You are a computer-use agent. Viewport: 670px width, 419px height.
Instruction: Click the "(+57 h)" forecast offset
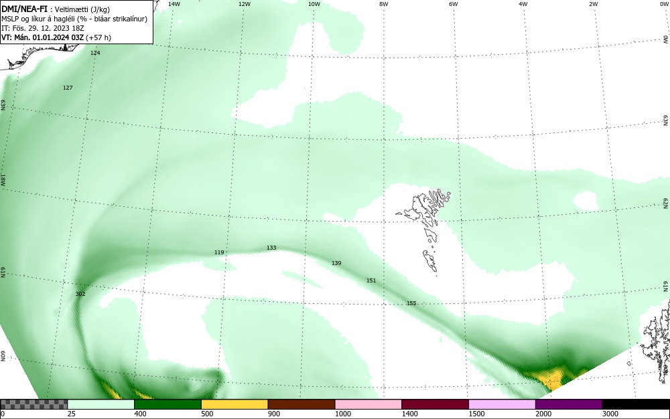pos(98,37)
